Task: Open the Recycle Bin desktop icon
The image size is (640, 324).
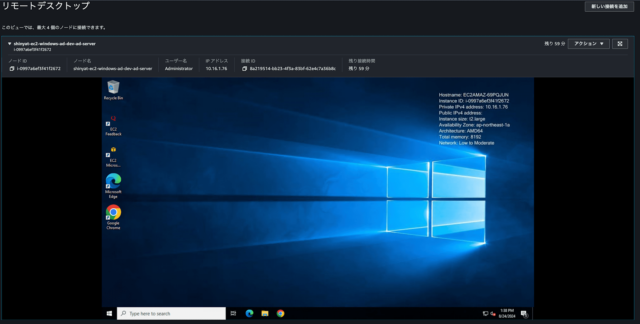Action: [113, 90]
